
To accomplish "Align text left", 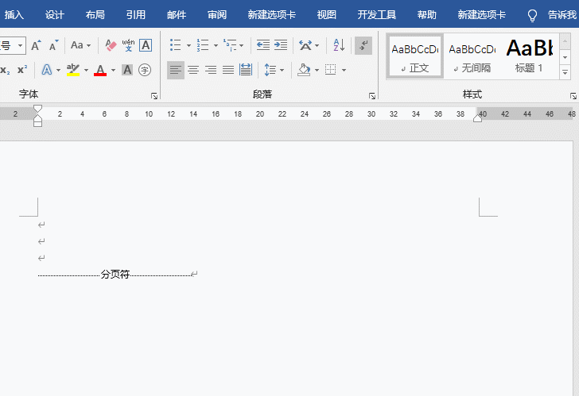I will click(x=176, y=70).
